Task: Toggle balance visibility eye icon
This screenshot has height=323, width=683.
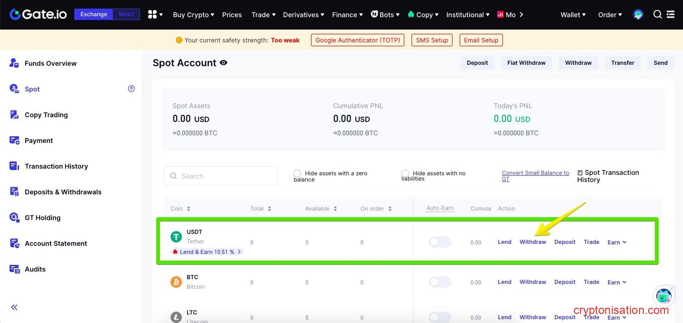Action: [x=223, y=63]
